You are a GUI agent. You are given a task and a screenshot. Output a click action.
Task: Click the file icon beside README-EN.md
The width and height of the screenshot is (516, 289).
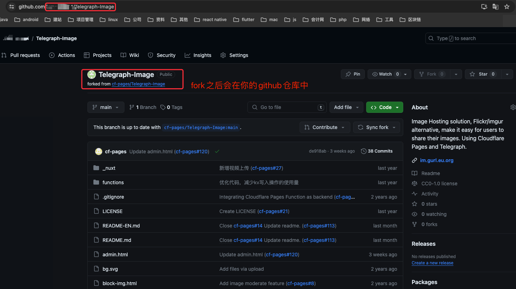coord(96,226)
